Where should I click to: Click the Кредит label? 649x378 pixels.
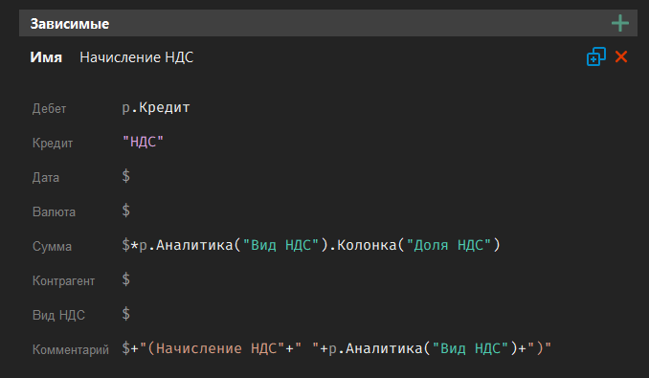(53, 144)
